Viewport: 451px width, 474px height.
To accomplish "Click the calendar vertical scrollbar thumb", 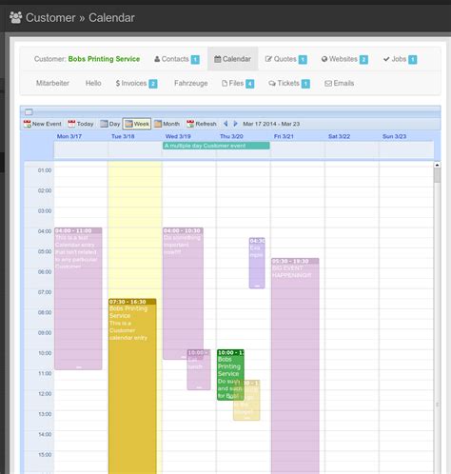I will (437, 175).
